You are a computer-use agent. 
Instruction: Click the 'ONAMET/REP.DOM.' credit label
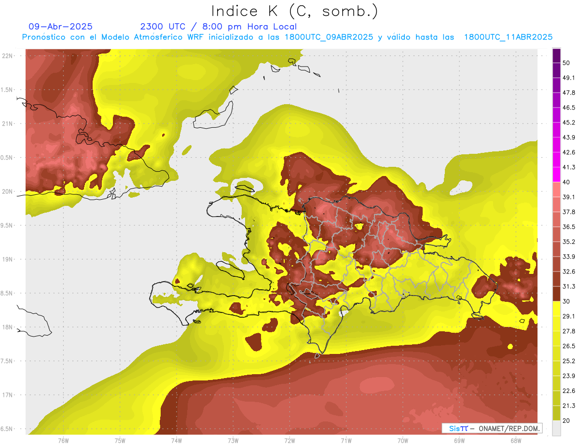coord(509,428)
